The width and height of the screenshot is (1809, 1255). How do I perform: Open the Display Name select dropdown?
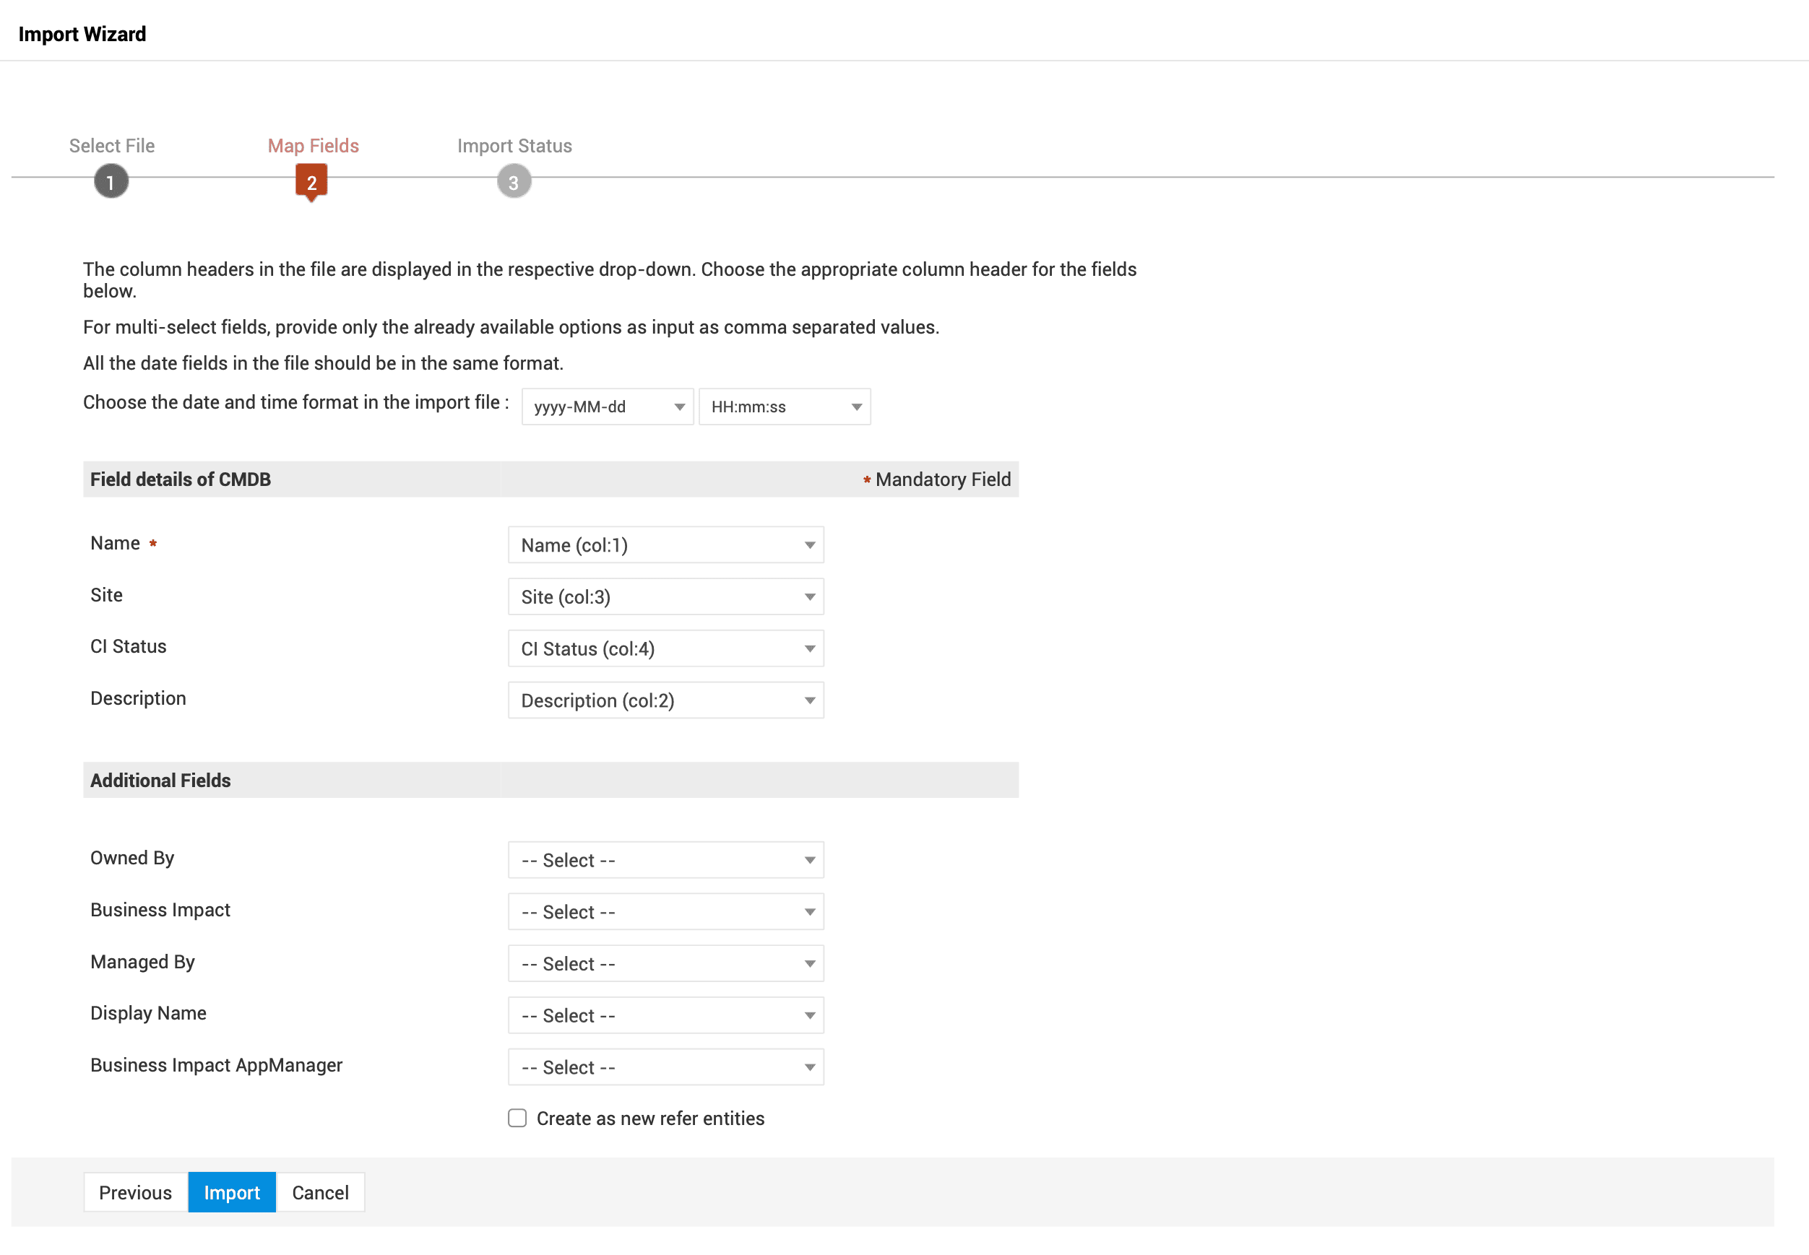point(665,1016)
